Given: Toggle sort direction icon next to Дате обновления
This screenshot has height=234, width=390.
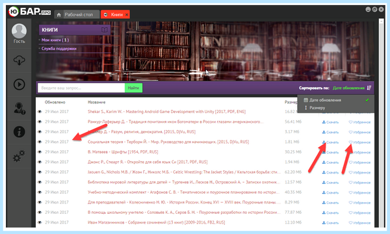Looking at the screenshot, I should (x=369, y=88).
